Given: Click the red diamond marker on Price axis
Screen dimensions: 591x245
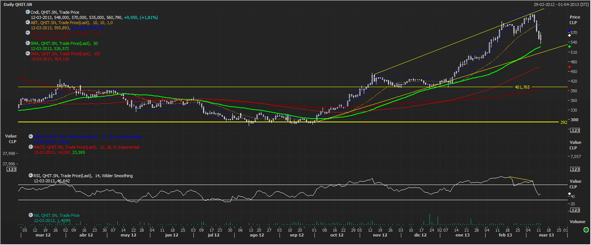Looking at the screenshot, I should point(569,67).
